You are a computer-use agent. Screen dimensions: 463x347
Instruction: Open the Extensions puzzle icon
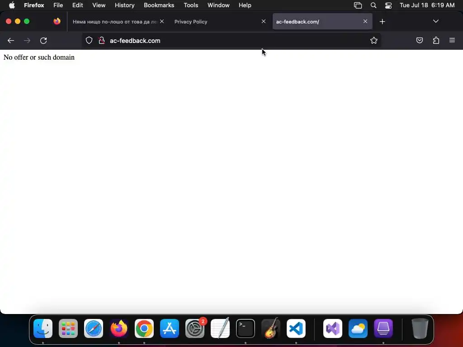[436, 40]
